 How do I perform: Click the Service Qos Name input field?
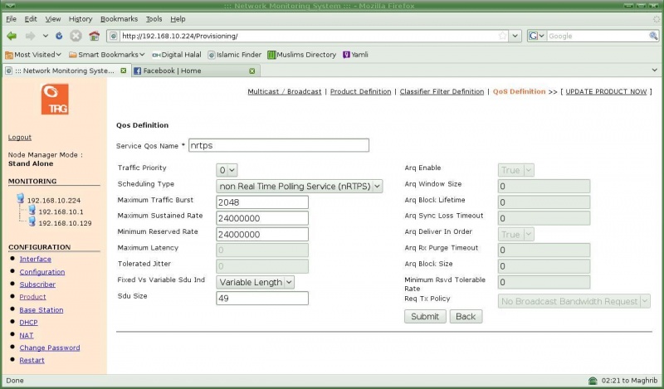[278, 145]
